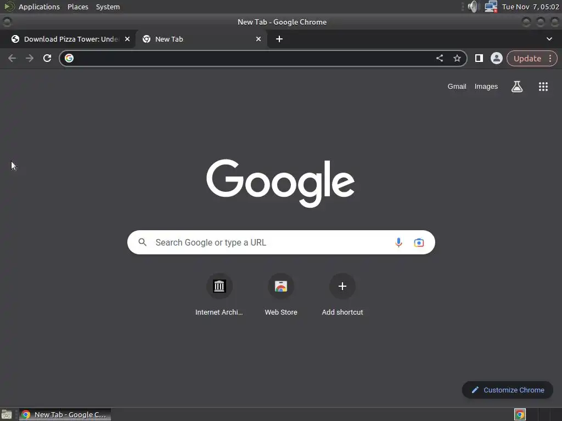Click the magnifier icon in search box

pyautogui.click(x=142, y=242)
